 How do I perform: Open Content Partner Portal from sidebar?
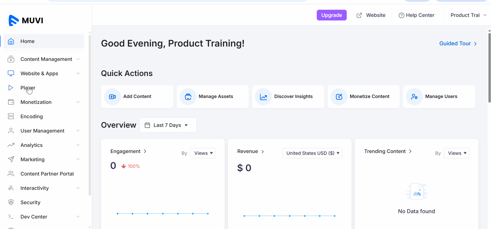click(x=47, y=174)
